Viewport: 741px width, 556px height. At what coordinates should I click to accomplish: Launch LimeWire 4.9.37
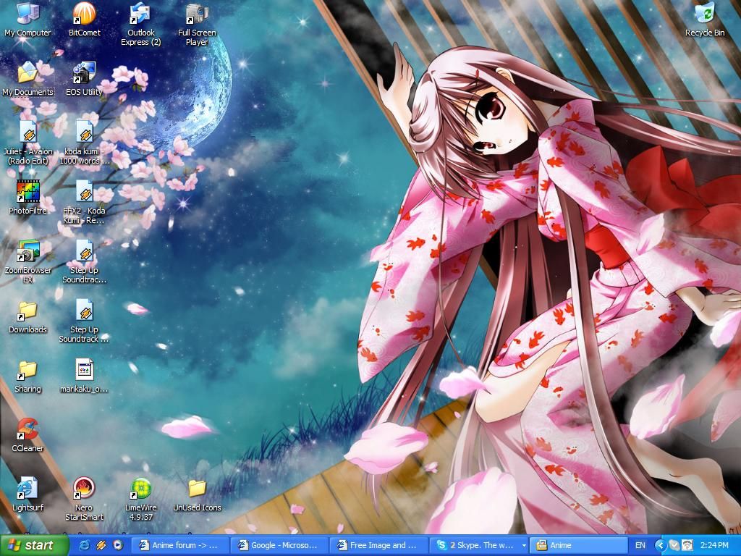pos(141,500)
